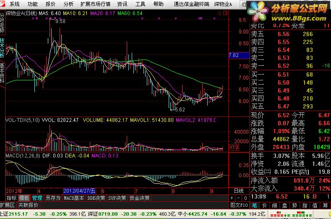Open the 扩展区 panel tab

(8, 205)
